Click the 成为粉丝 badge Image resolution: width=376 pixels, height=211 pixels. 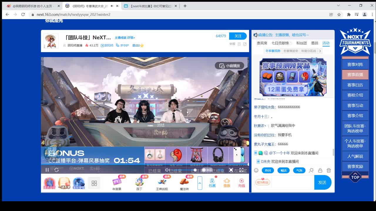coord(262,182)
